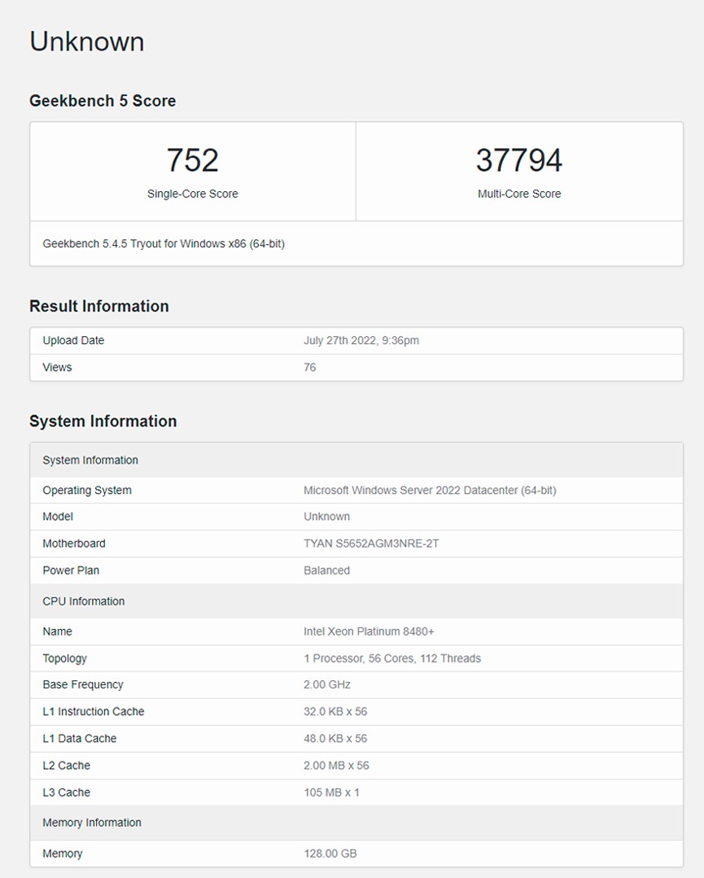Click the CPU 'Name' row label

point(57,631)
